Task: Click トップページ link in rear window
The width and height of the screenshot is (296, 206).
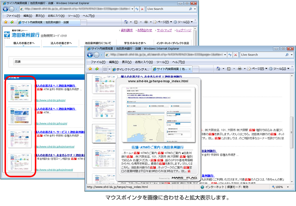Action: click(184, 30)
